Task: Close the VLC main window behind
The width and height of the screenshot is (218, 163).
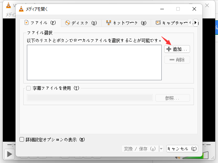Action: 207,5
